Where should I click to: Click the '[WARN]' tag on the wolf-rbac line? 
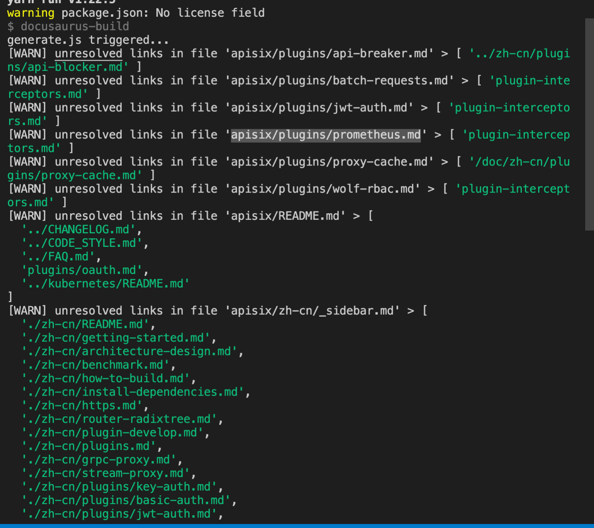click(x=28, y=189)
